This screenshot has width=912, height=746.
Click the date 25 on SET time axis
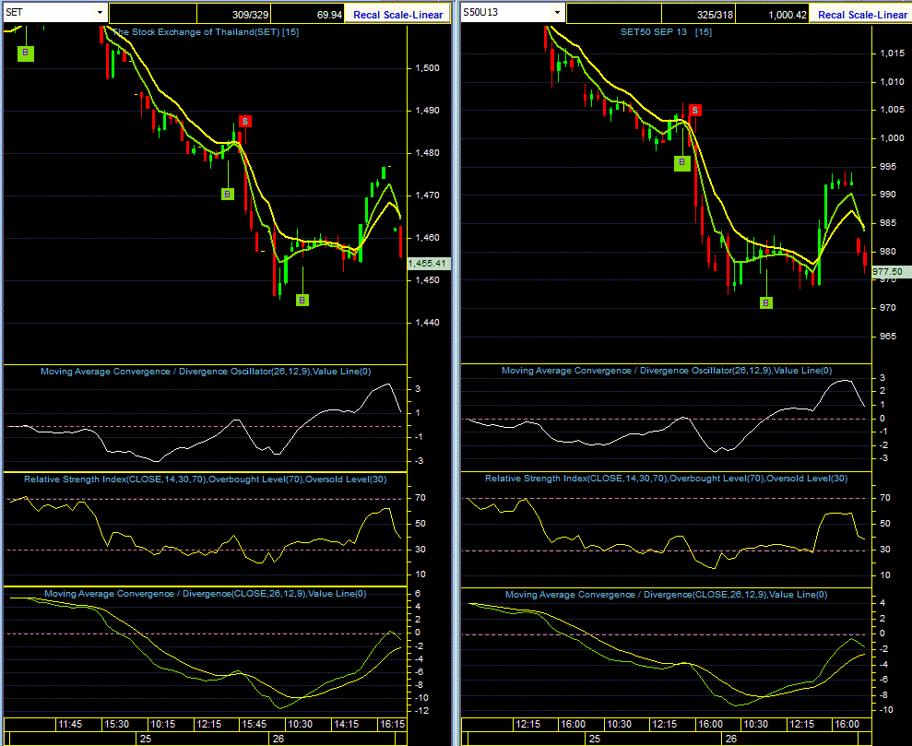146,739
